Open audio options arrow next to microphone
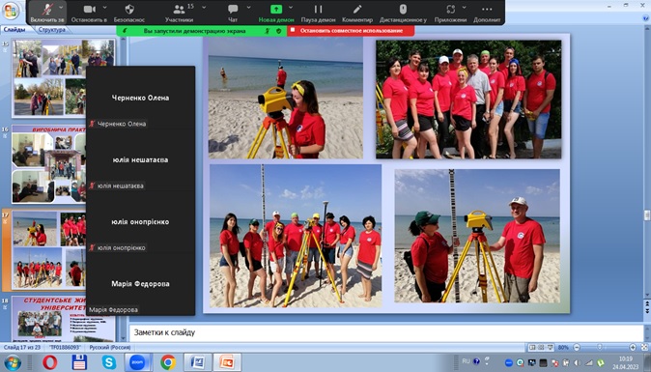This screenshot has height=372, width=651. (x=62, y=7)
